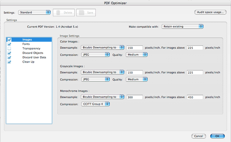The height and width of the screenshot is (142, 231).
Task: Confirm with the OK button
Action: 217,136
